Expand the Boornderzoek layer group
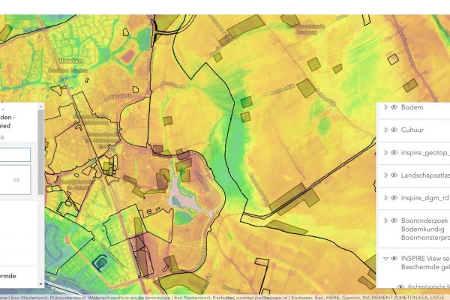The image size is (450, 300). coord(385,220)
